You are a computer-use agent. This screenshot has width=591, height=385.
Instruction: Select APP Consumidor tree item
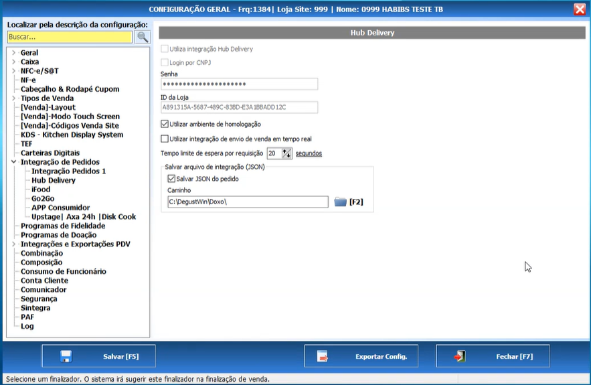tap(61, 208)
